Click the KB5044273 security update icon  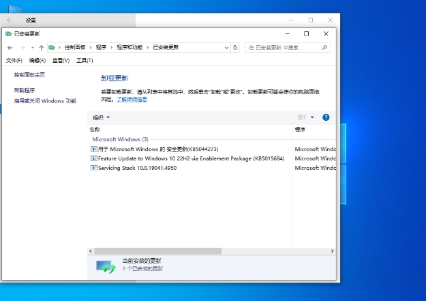[x=93, y=148]
